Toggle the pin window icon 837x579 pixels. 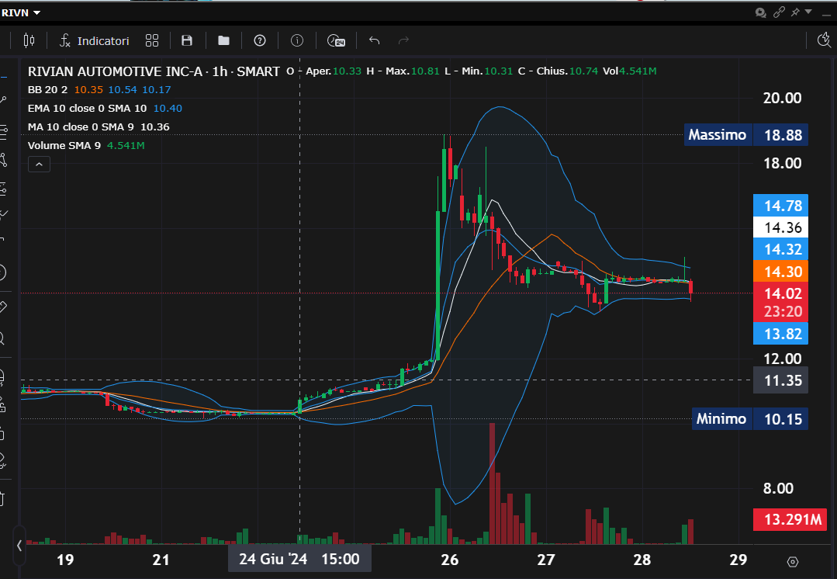(795, 12)
